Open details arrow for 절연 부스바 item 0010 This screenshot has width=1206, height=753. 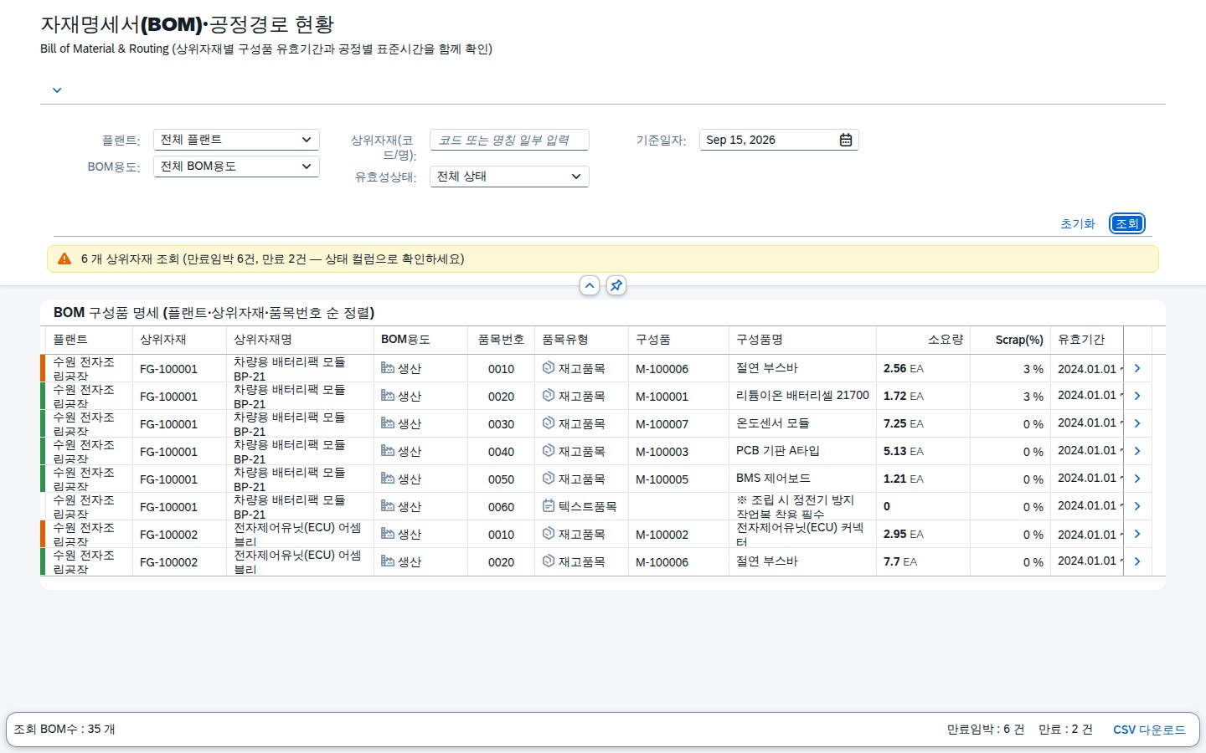1137,368
